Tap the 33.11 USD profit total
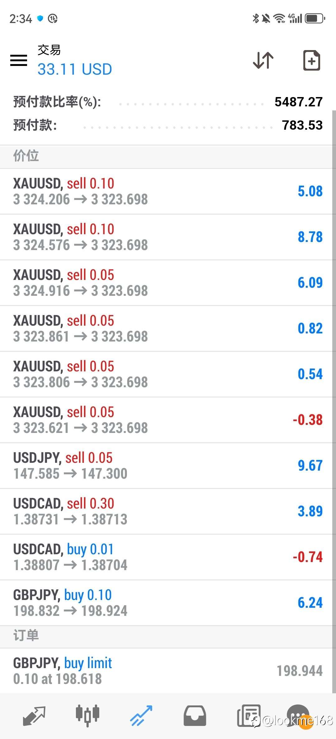This screenshot has width=336, height=739. pyautogui.click(x=75, y=69)
